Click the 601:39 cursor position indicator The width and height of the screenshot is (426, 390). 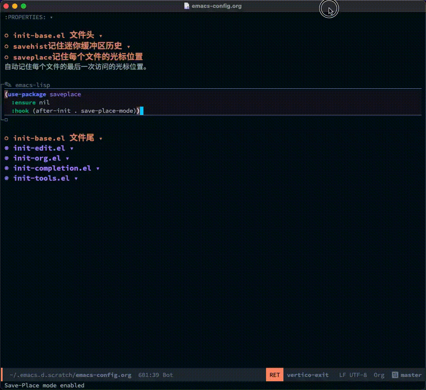(x=149, y=375)
